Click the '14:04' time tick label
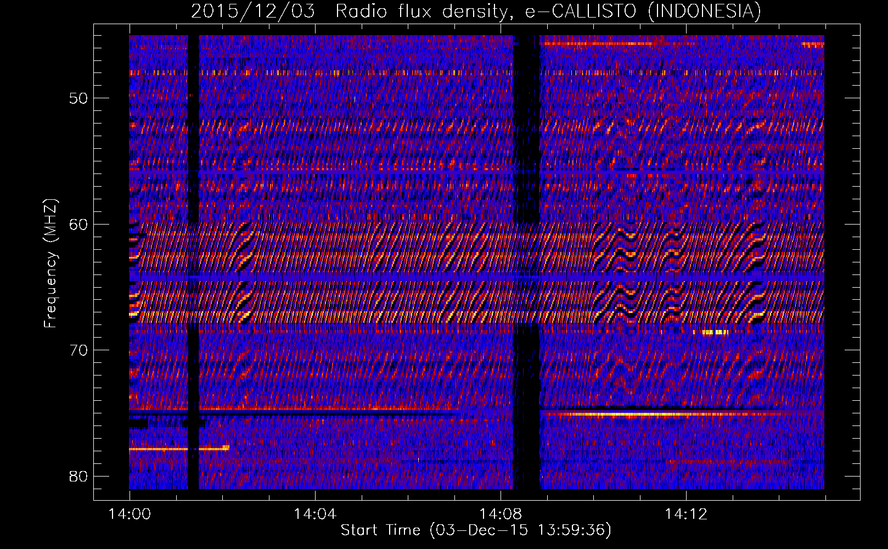The height and width of the screenshot is (549, 888). pyautogui.click(x=315, y=514)
